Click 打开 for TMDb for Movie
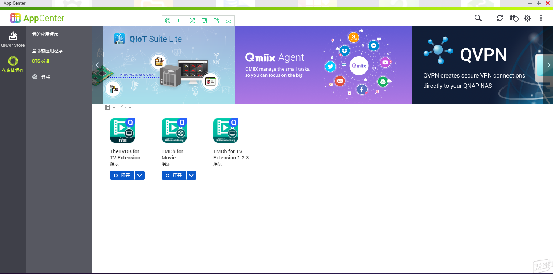Viewport: 553px width, 274px height. point(174,175)
